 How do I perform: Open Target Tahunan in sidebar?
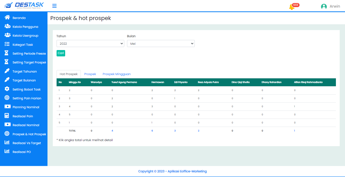click(x=24, y=72)
